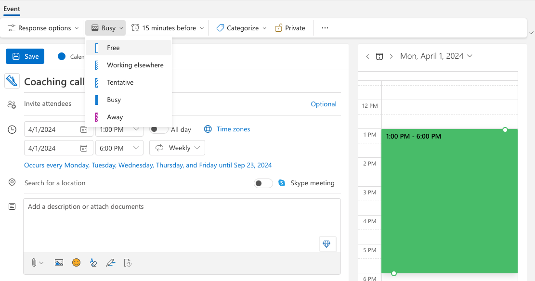Open the attach dropdown arrow beside the paperclip
This screenshot has width=535, height=281.
point(41,263)
